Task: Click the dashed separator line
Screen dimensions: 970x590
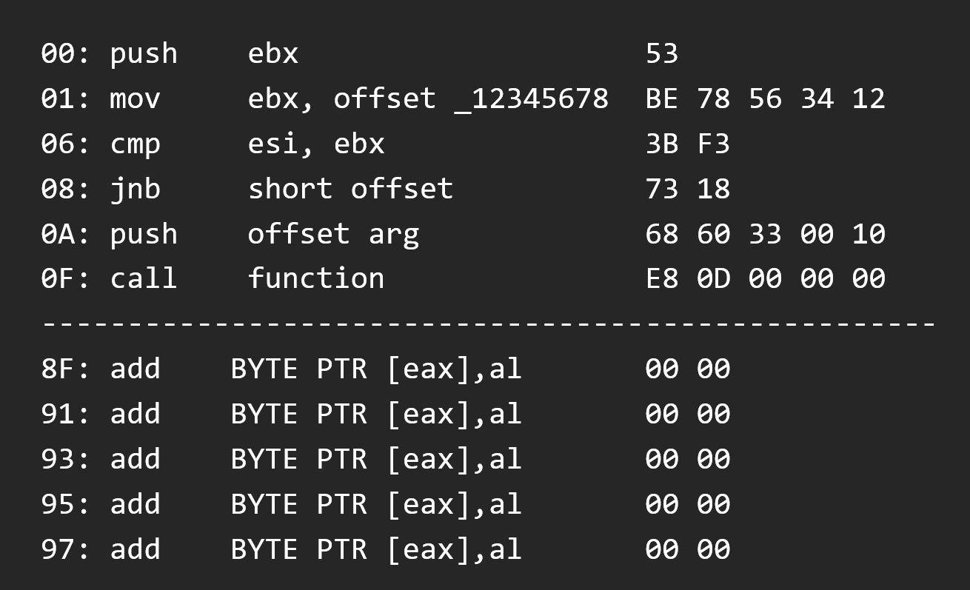Action: point(489,324)
